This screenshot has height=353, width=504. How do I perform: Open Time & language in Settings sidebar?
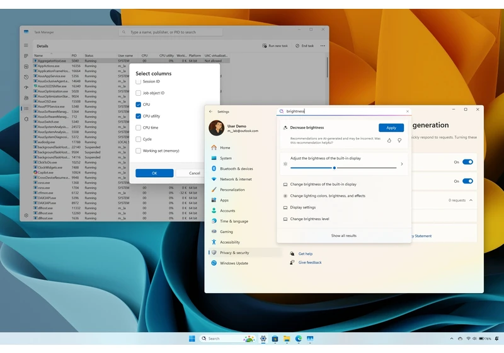click(245, 221)
